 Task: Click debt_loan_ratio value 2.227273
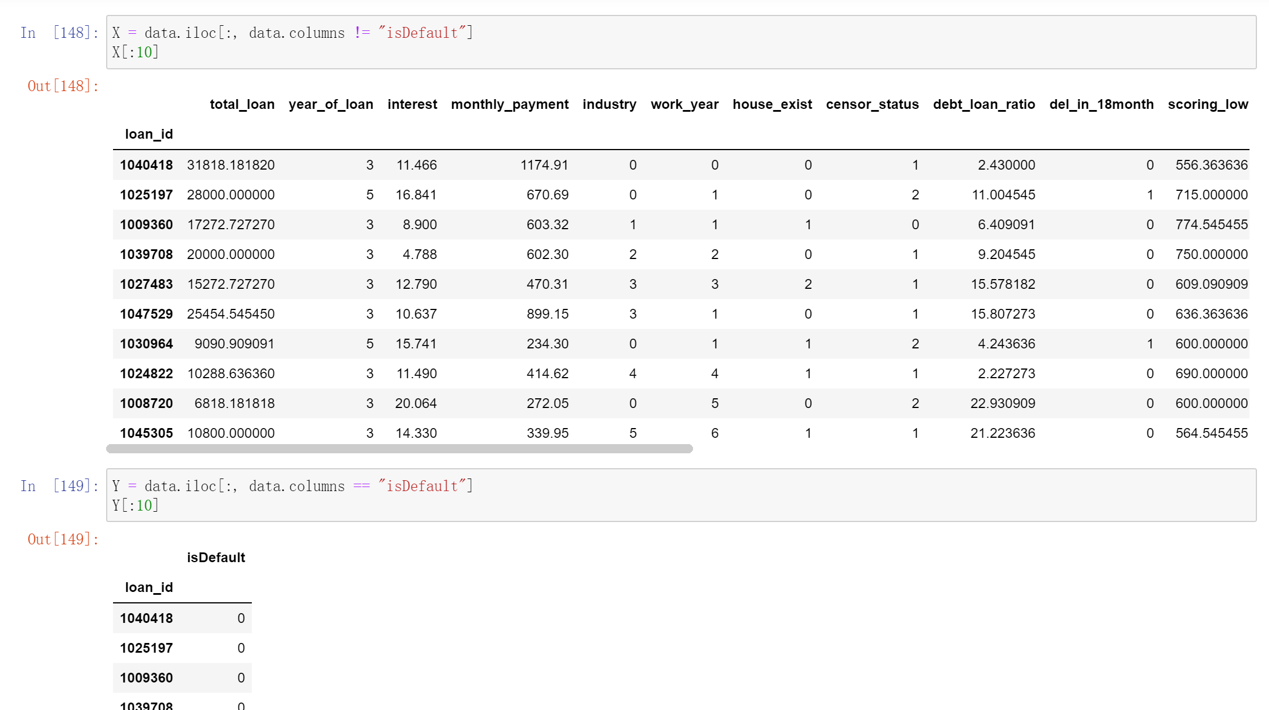pos(1006,374)
